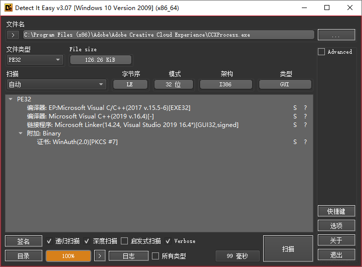Click the file path input field
362x267 pixels.
[x=168, y=35]
